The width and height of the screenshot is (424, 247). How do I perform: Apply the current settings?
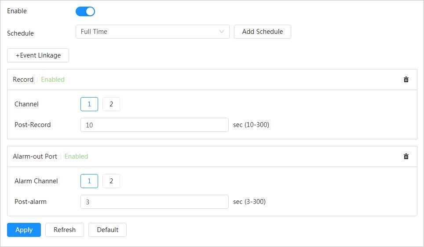[24, 230]
